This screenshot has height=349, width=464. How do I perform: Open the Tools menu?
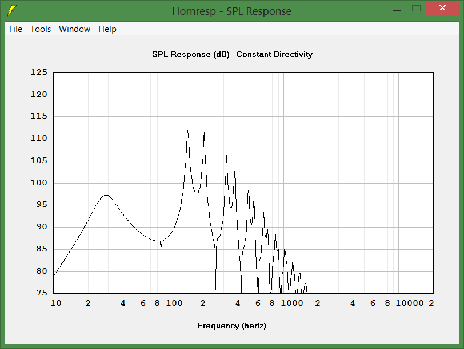(x=41, y=29)
